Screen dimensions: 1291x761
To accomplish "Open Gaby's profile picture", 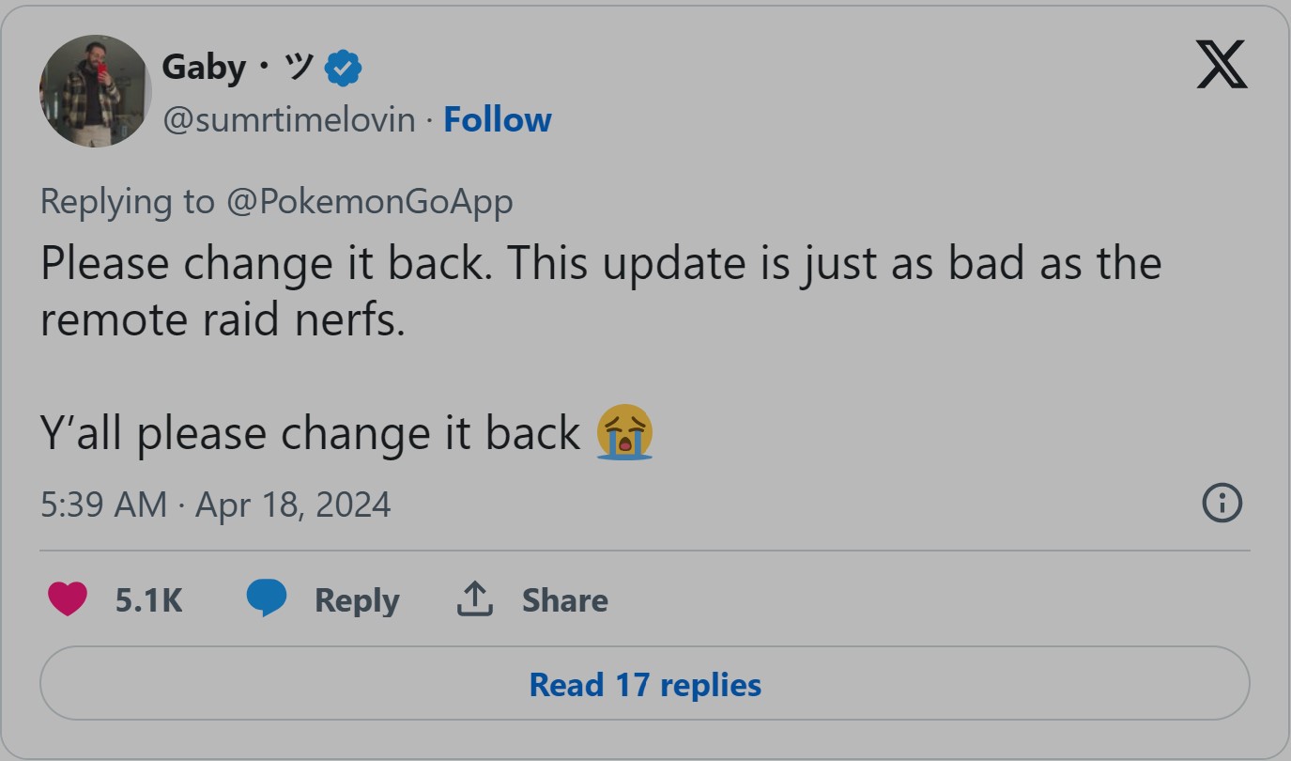I will click(x=95, y=91).
